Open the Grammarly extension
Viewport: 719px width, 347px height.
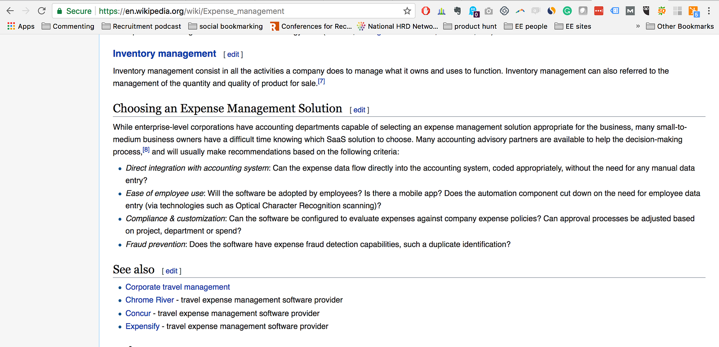tap(567, 11)
